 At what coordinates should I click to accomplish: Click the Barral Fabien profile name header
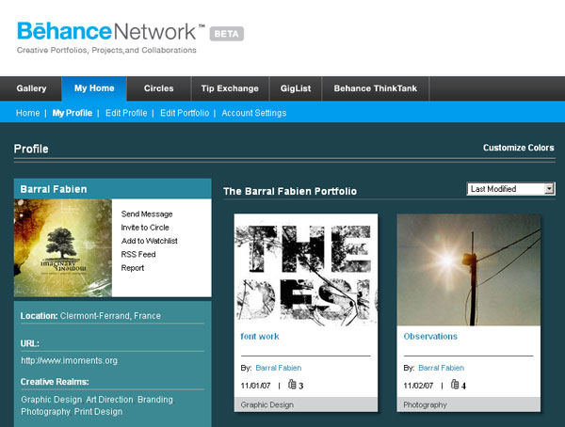pyautogui.click(x=54, y=189)
